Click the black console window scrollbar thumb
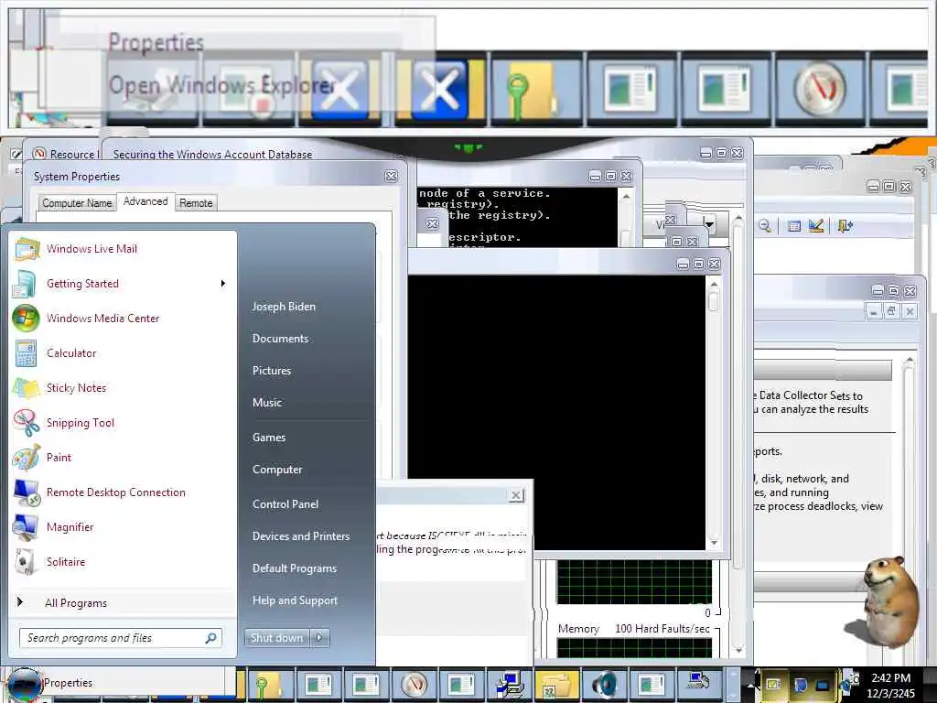 [713, 301]
